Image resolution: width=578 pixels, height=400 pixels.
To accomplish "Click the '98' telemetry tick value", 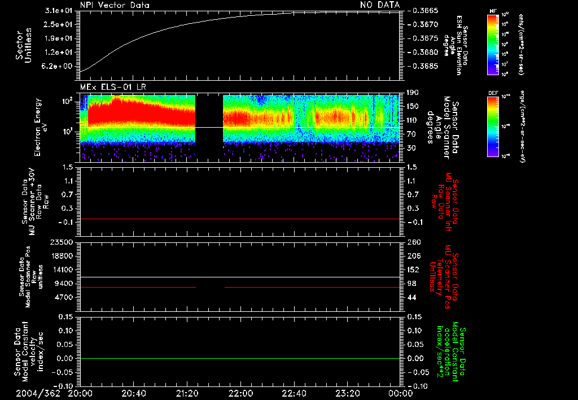I will 411,284.
